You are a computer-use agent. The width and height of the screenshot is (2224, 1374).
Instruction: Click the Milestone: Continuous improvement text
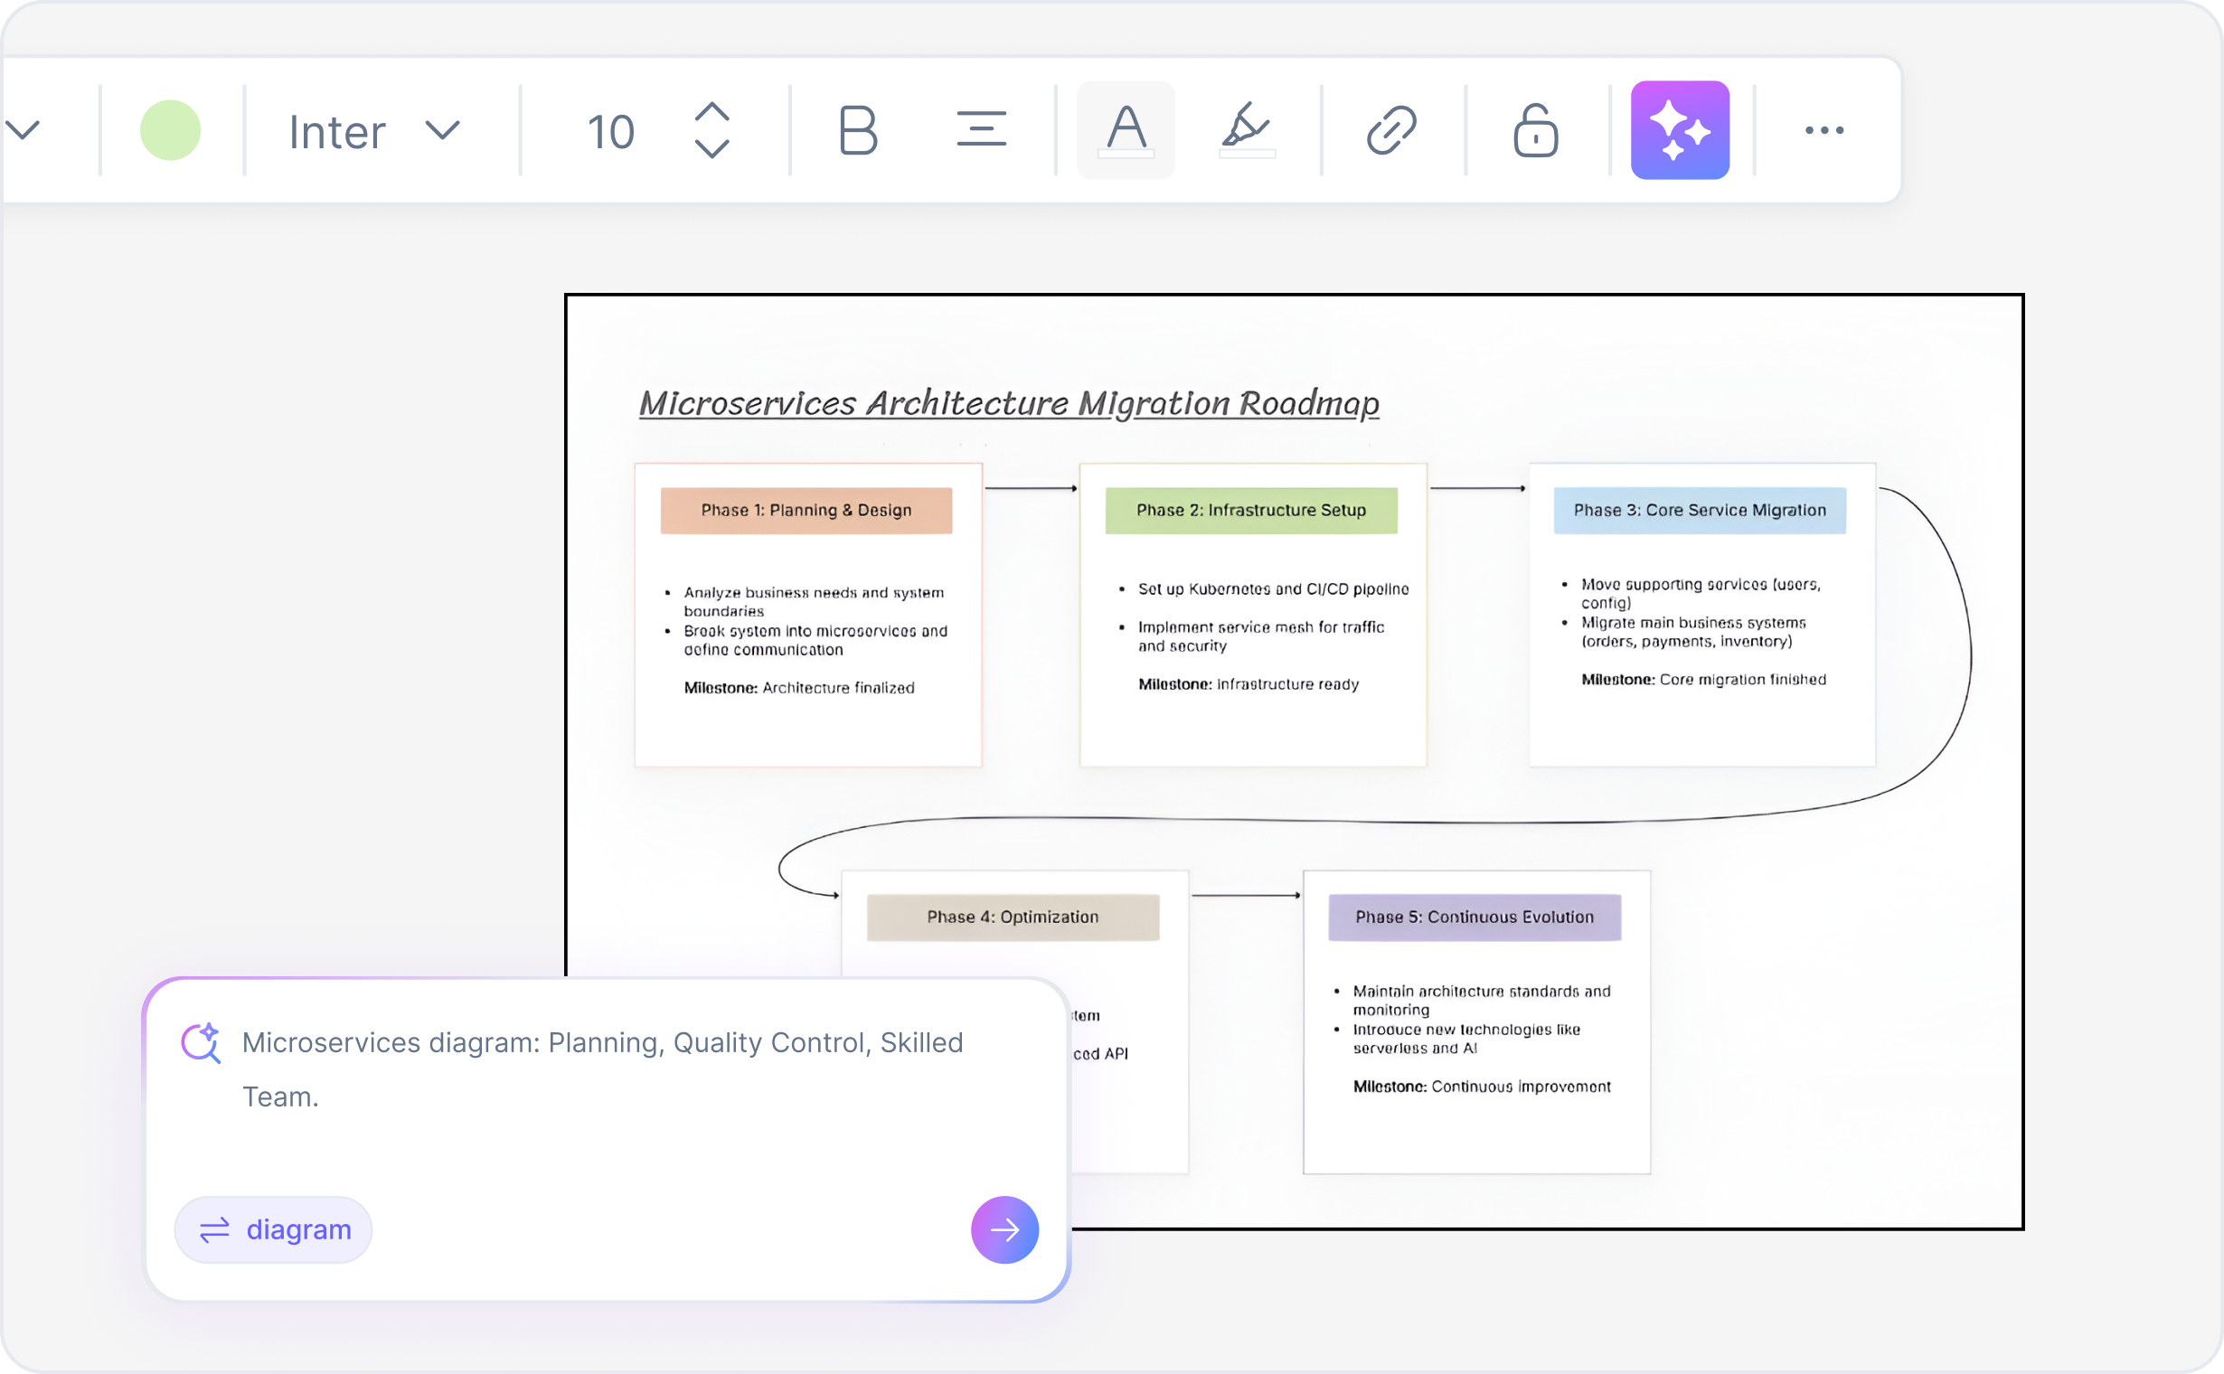1482,1087
